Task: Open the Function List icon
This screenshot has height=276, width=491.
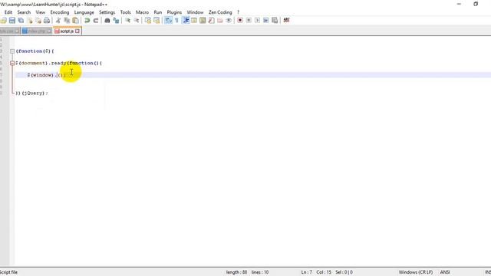Action: [x=212, y=21]
